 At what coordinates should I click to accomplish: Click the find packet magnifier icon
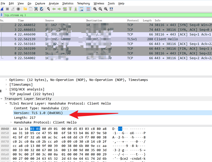[x=49, y=9]
